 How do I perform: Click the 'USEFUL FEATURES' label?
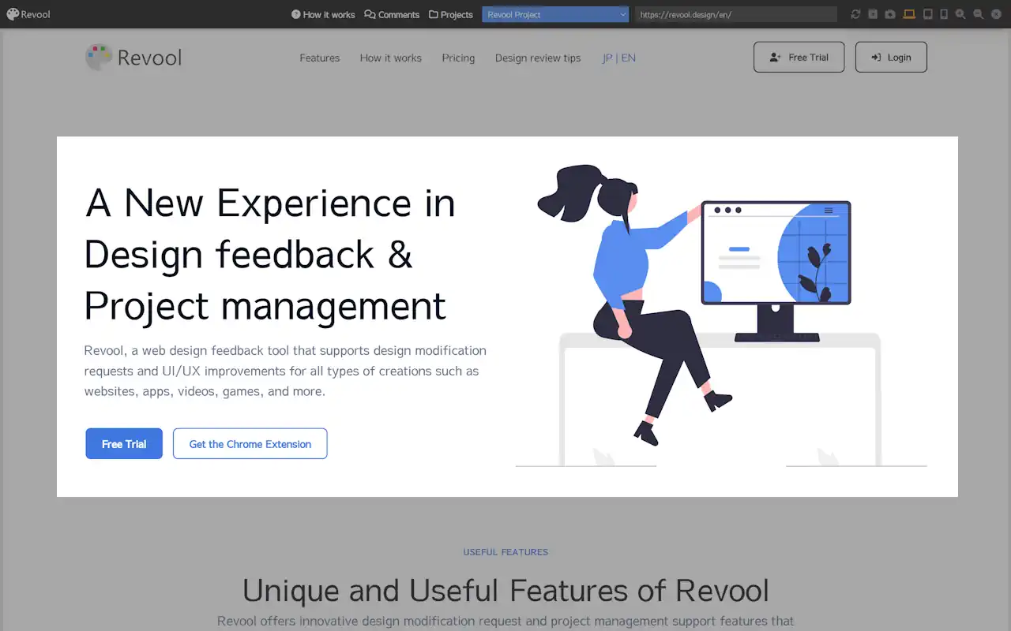click(x=505, y=552)
